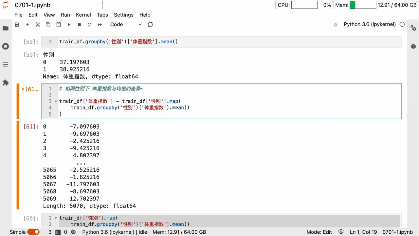Click the Jupyter logo in the top-left corner
The height and width of the screenshot is (236, 419).
(6, 5)
